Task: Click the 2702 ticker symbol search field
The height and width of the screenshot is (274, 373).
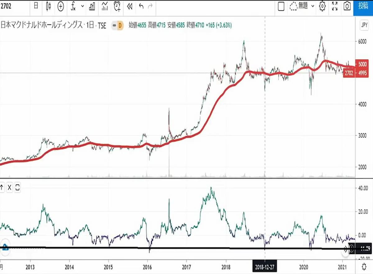Action: click(x=12, y=6)
